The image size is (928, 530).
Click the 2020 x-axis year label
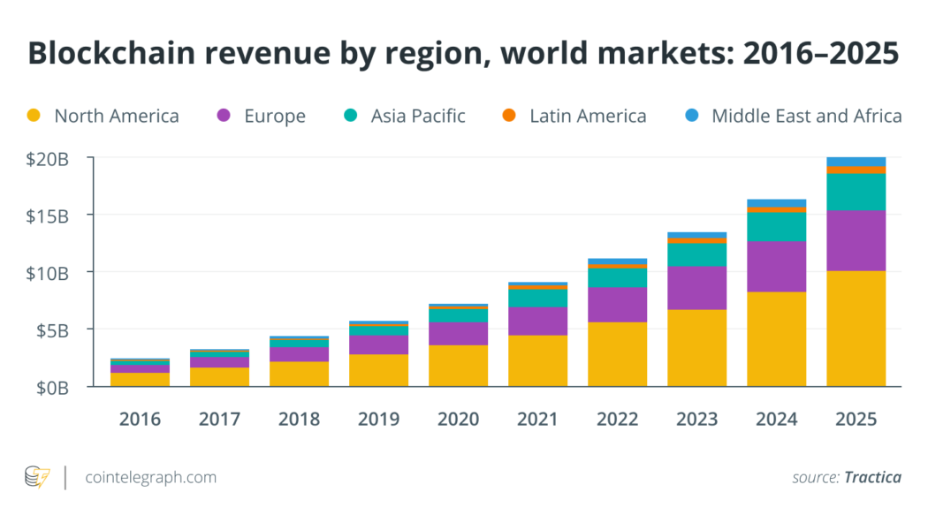coord(458,419)
